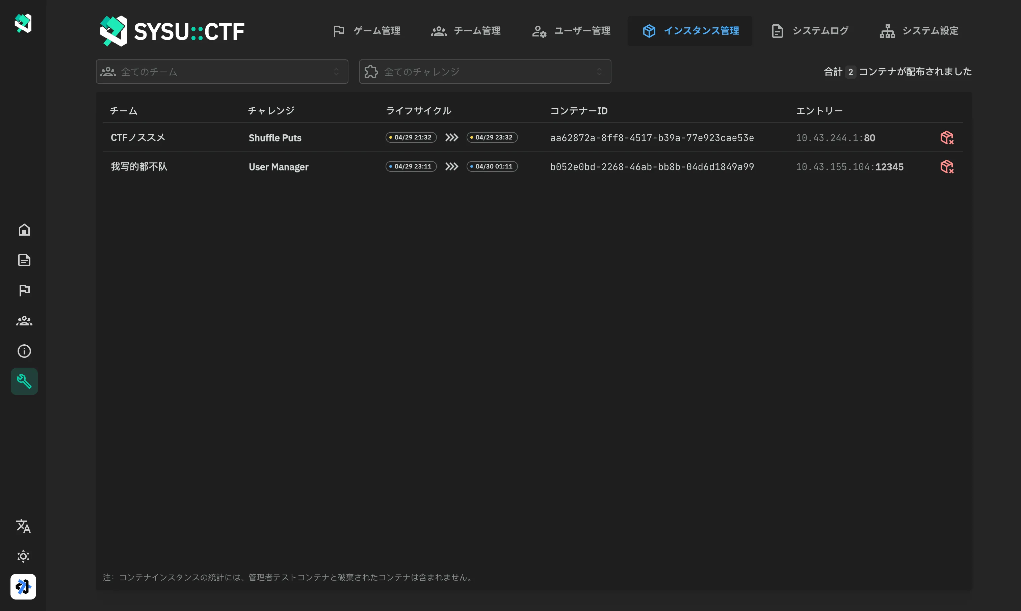
Task: Switch to チーム管理 tab
Action: (x=466, y=31)
